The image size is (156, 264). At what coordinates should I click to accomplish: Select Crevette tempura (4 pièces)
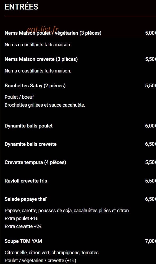coord(35,162)
